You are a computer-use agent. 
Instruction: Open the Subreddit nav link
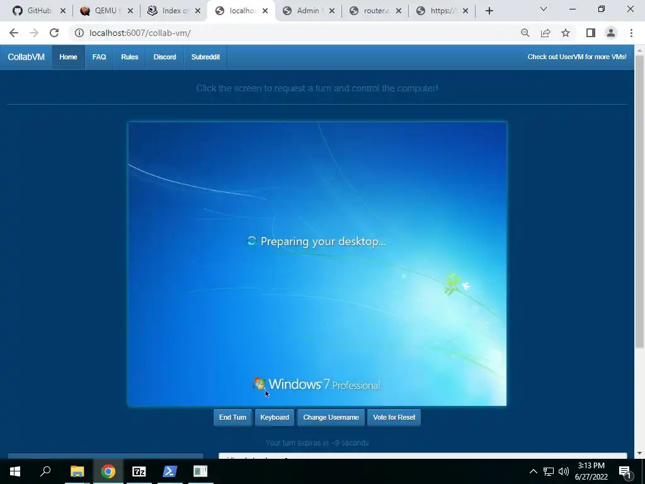(x=205, y=57)
